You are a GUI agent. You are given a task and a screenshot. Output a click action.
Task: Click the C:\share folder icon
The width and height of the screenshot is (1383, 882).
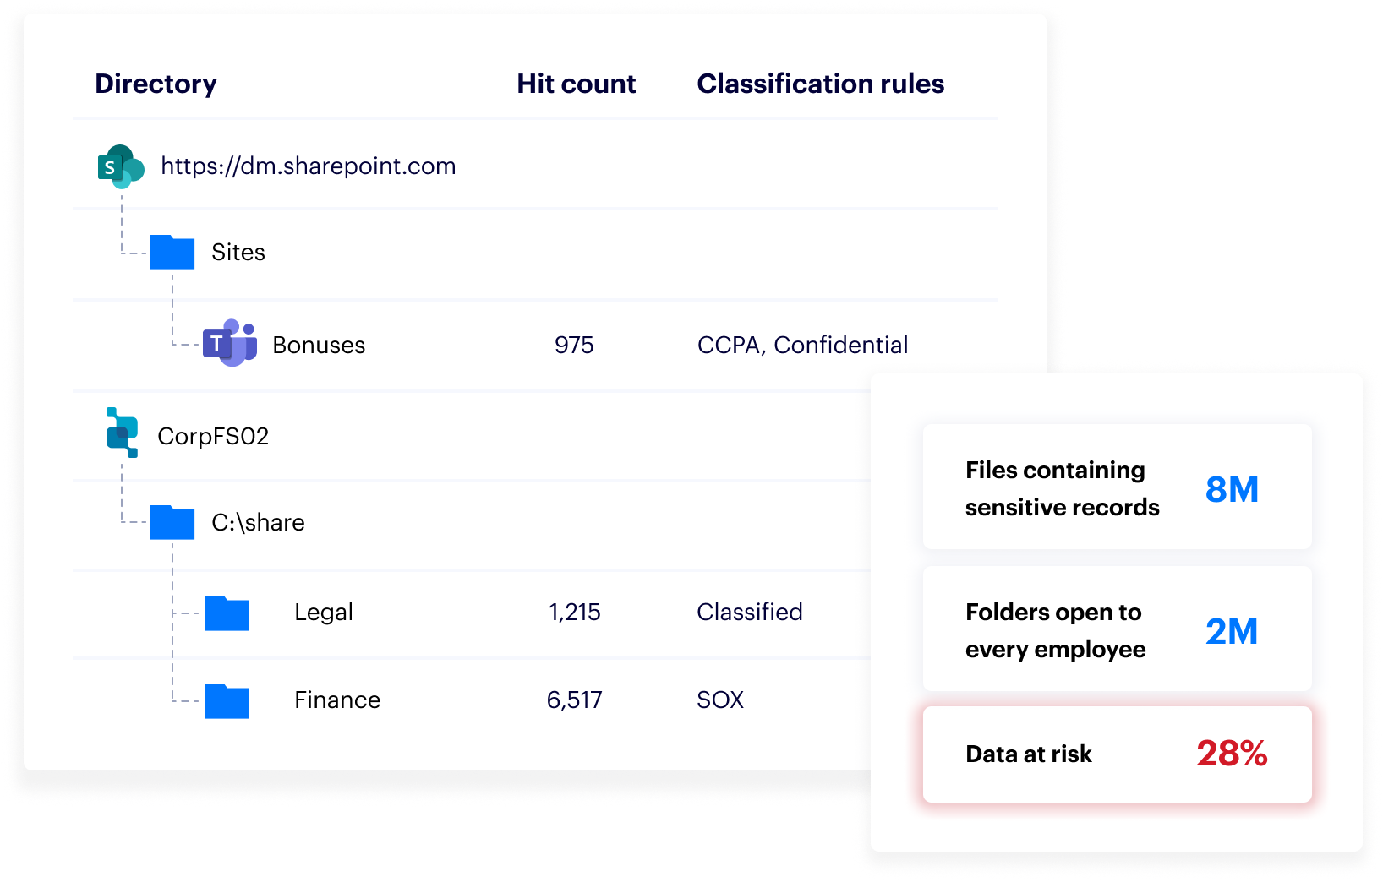tap(172, 522)
